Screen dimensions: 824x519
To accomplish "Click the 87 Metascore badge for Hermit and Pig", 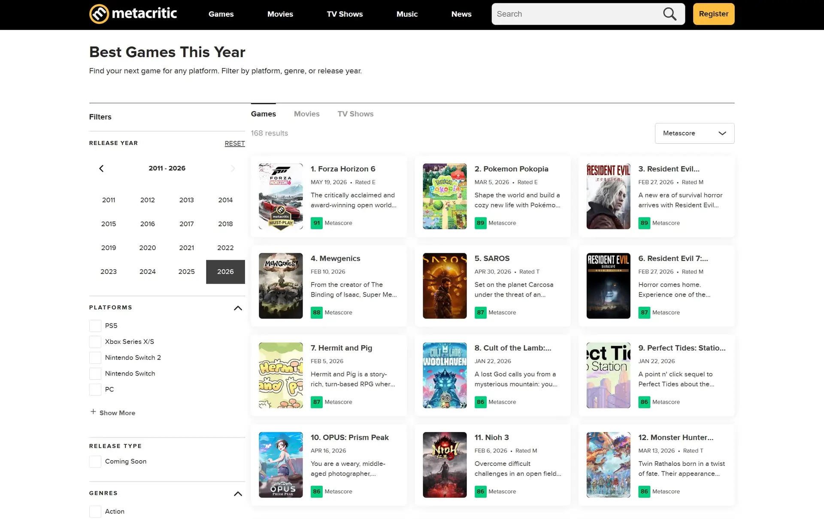I will pos(316,402).
